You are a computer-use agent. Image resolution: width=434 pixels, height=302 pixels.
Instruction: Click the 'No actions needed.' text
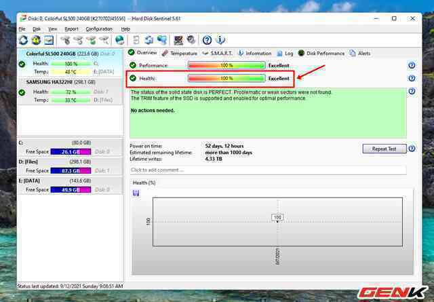[153, 111]
